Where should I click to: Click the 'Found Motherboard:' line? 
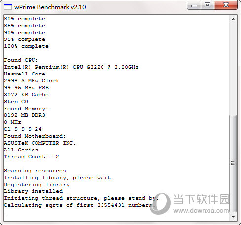(35, 136)
